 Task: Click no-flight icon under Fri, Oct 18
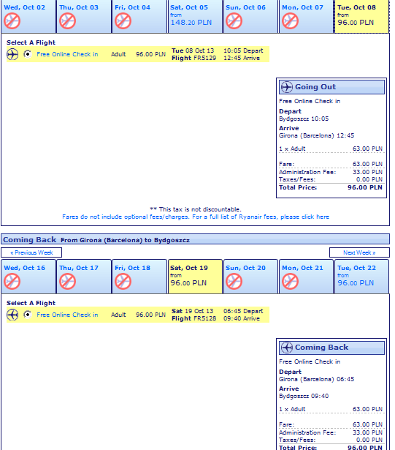click(x=123, y=282)
